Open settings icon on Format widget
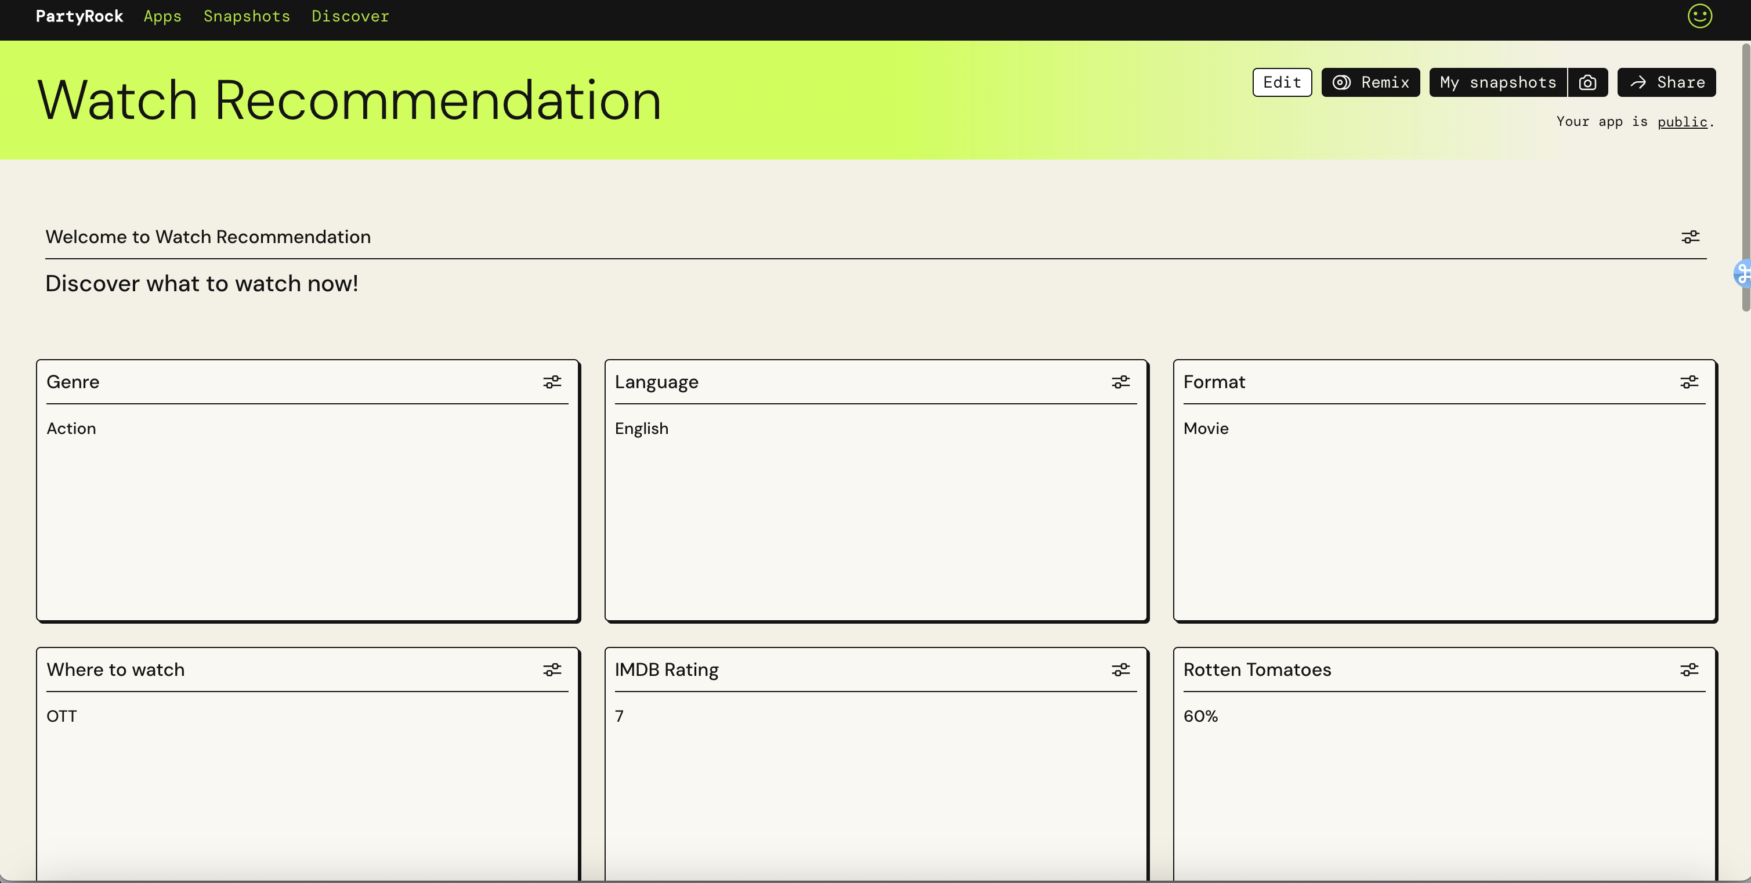Screen dimensions: 1751x883 coord(1688,382)
